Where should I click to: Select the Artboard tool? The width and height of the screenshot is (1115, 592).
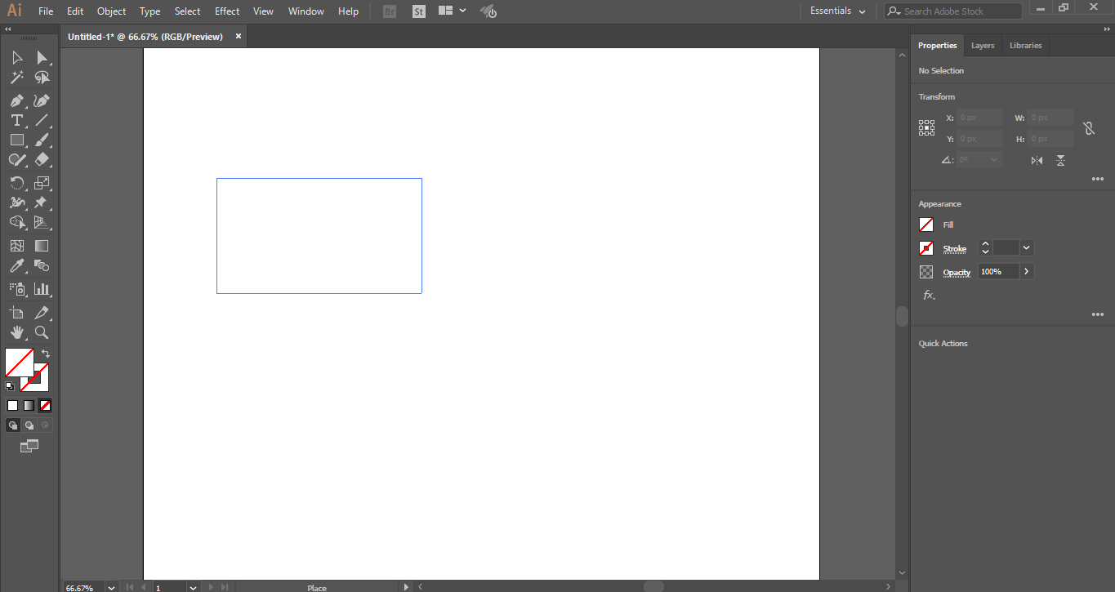click(x=16, y=312)
